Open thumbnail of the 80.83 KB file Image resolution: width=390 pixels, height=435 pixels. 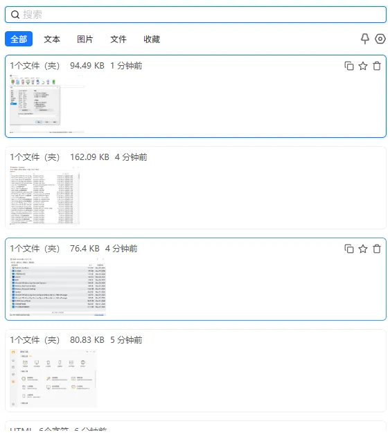(x=53, y=378)
